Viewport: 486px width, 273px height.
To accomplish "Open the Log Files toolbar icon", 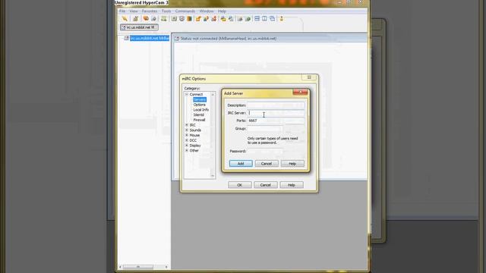I will pyautogui.click(x=231, y=19).
